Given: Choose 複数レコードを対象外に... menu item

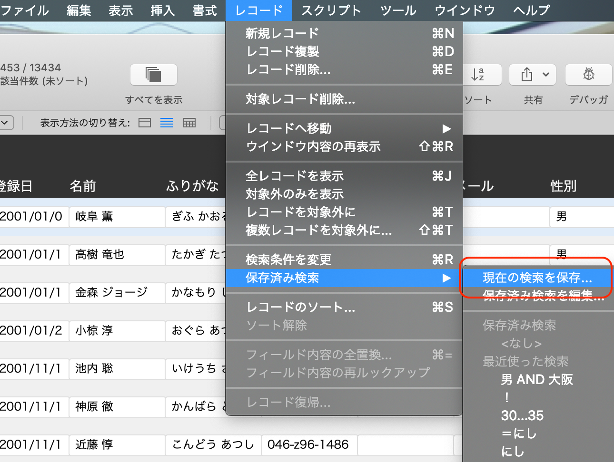Looking at the screenshot, I should 344,230.
